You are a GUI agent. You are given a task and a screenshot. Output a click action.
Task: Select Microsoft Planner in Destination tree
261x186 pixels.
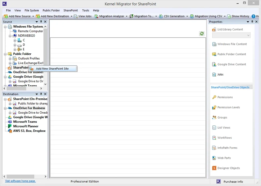click(x=26, y=126)
